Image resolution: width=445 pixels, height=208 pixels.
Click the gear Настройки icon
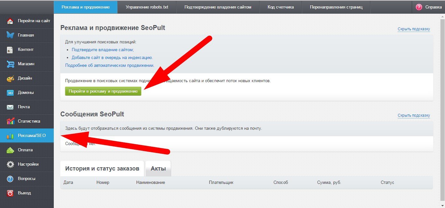10,164
